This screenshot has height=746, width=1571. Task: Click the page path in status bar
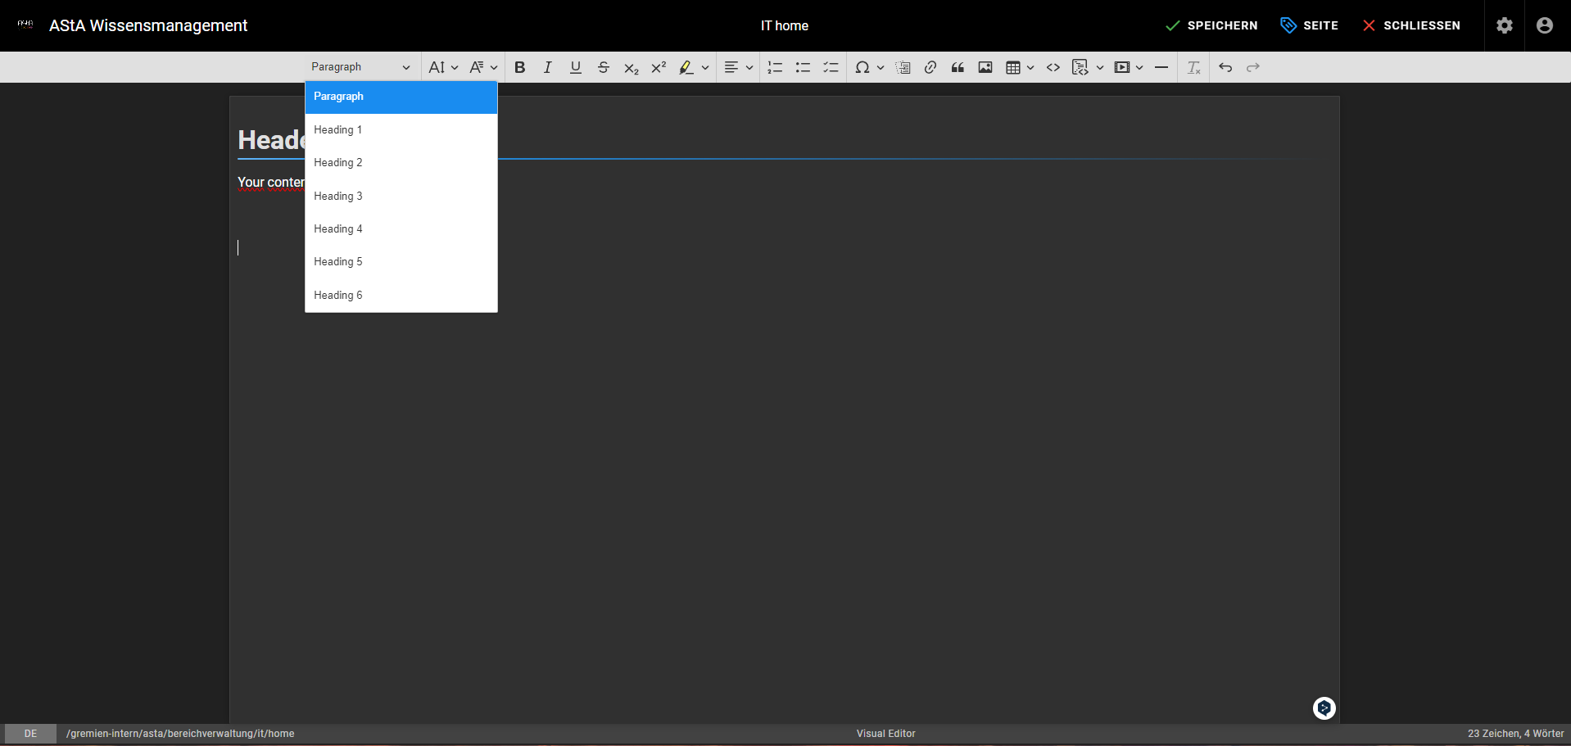(180, 734)
